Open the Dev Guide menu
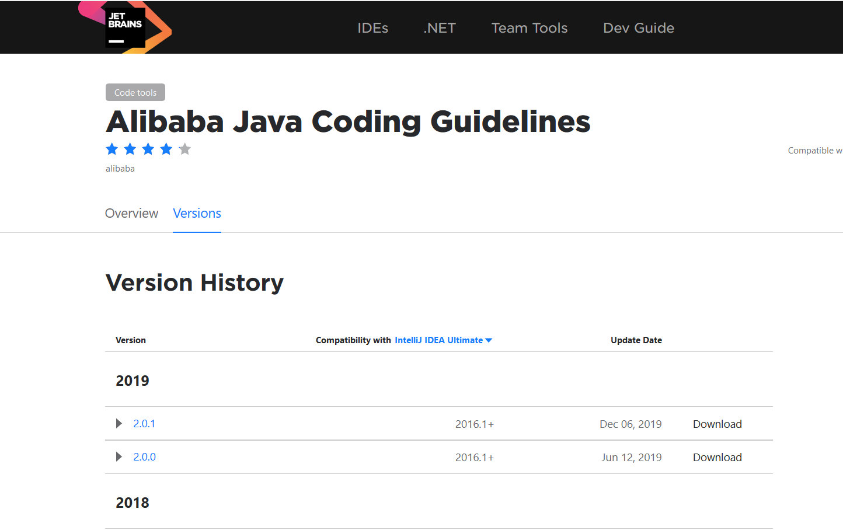Image resolution: width=843 pixels, height=530 pixels. [639, 28]
